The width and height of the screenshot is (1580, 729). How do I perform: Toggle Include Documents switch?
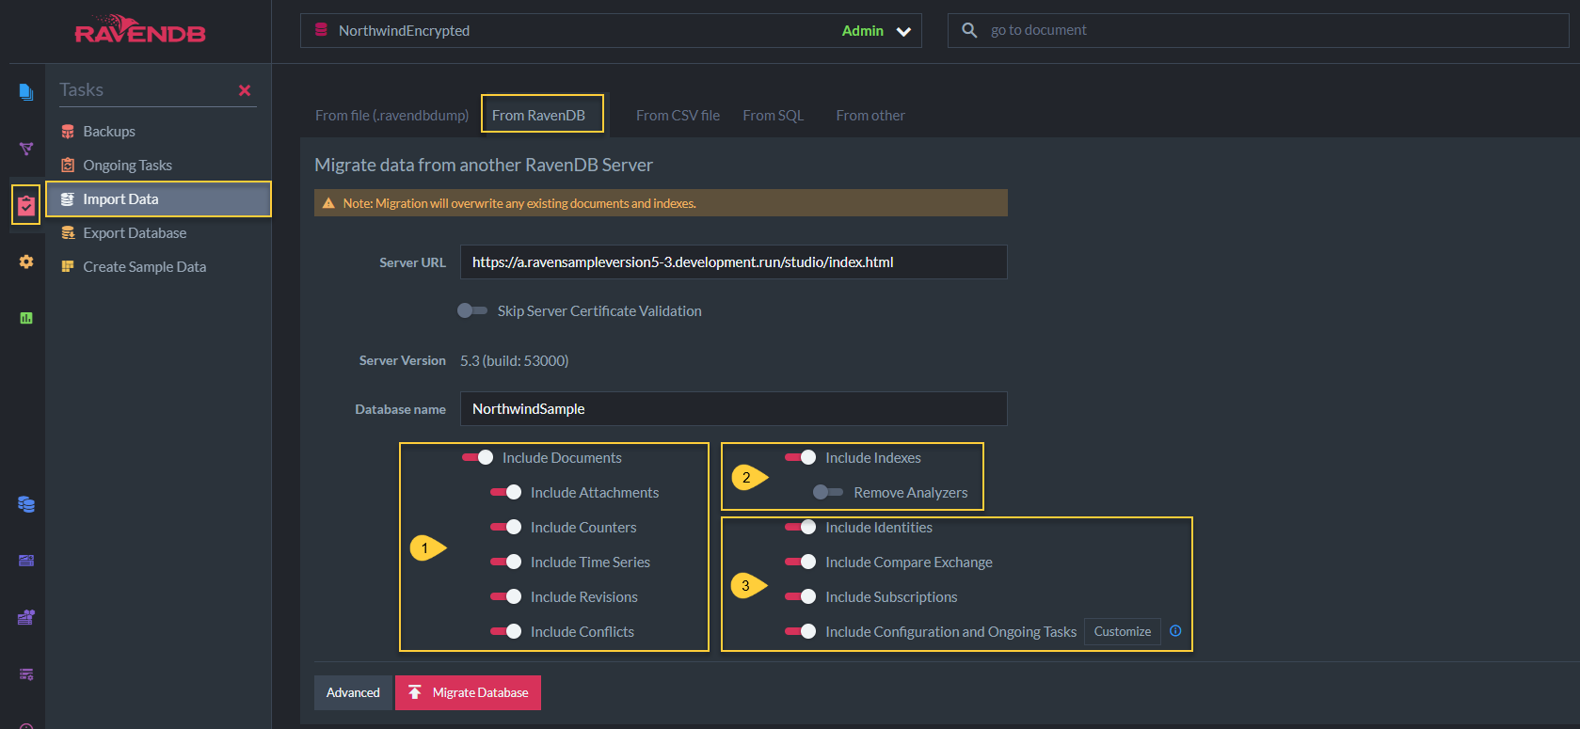pos(478,457)
